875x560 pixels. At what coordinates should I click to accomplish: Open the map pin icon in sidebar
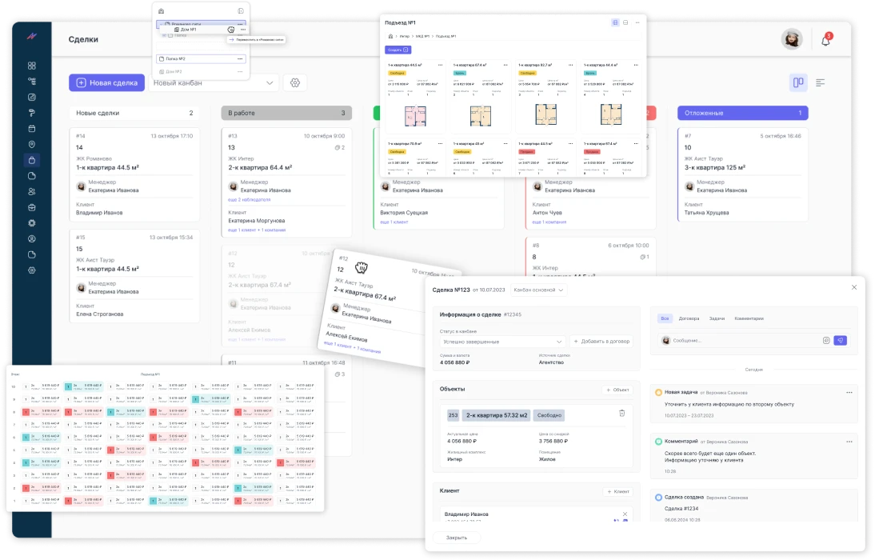coord(32,144)
